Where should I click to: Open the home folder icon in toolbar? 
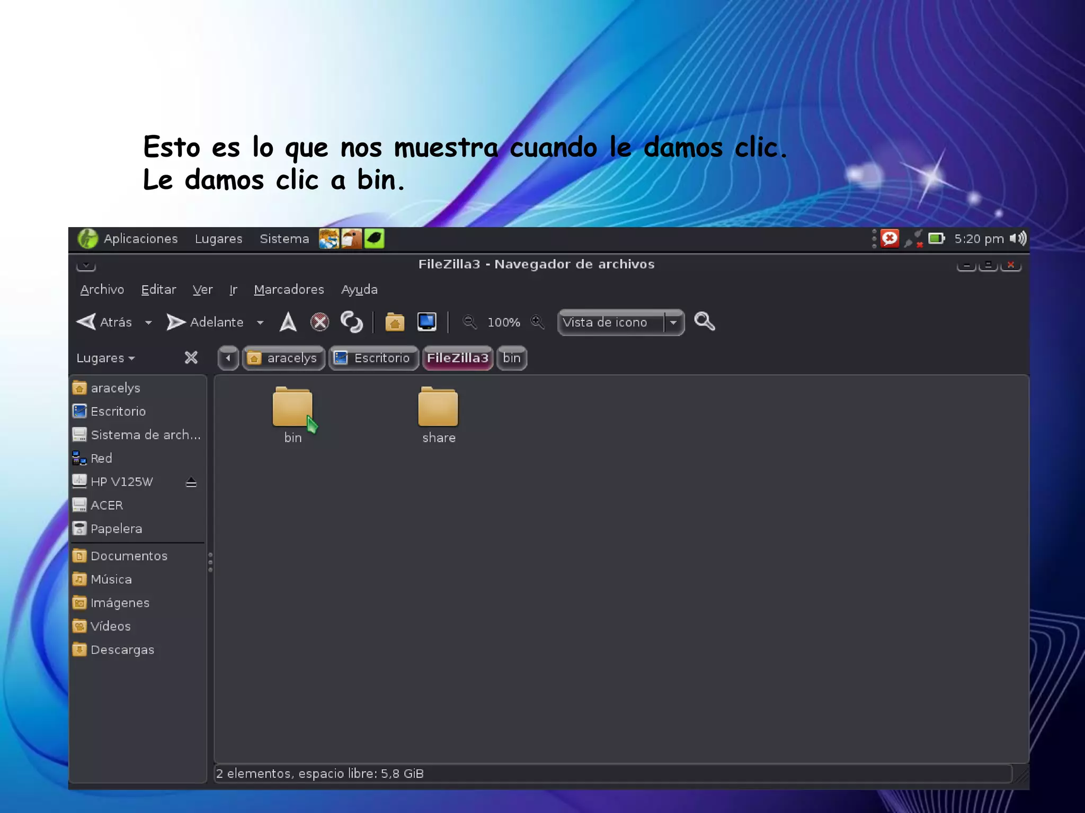(x=395, y=322)
